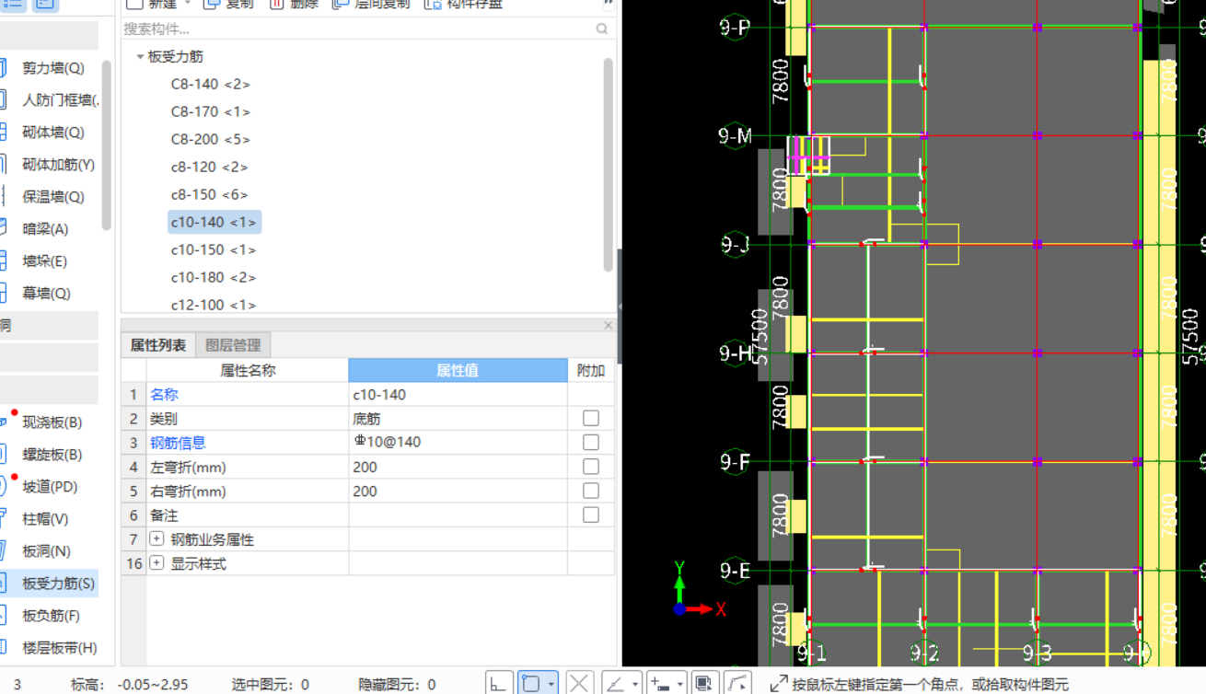Click the 搜索构件 search input field
The height and width of the screenshot is (694, 1206).
click(359, 29)
